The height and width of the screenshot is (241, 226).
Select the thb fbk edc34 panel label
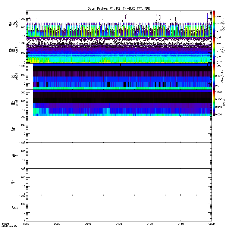coord(14,77)
